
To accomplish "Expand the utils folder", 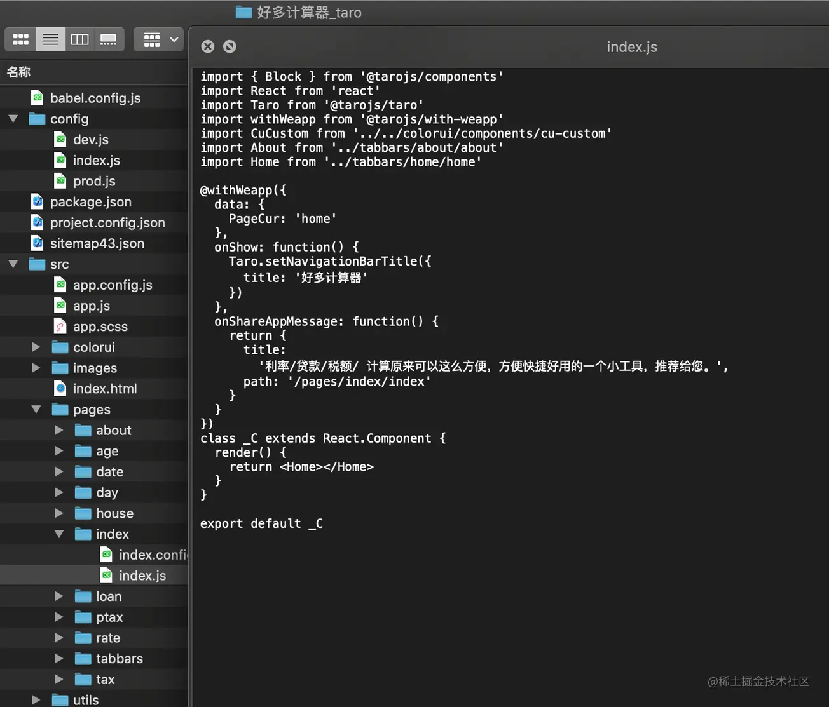I will (36, 700).
